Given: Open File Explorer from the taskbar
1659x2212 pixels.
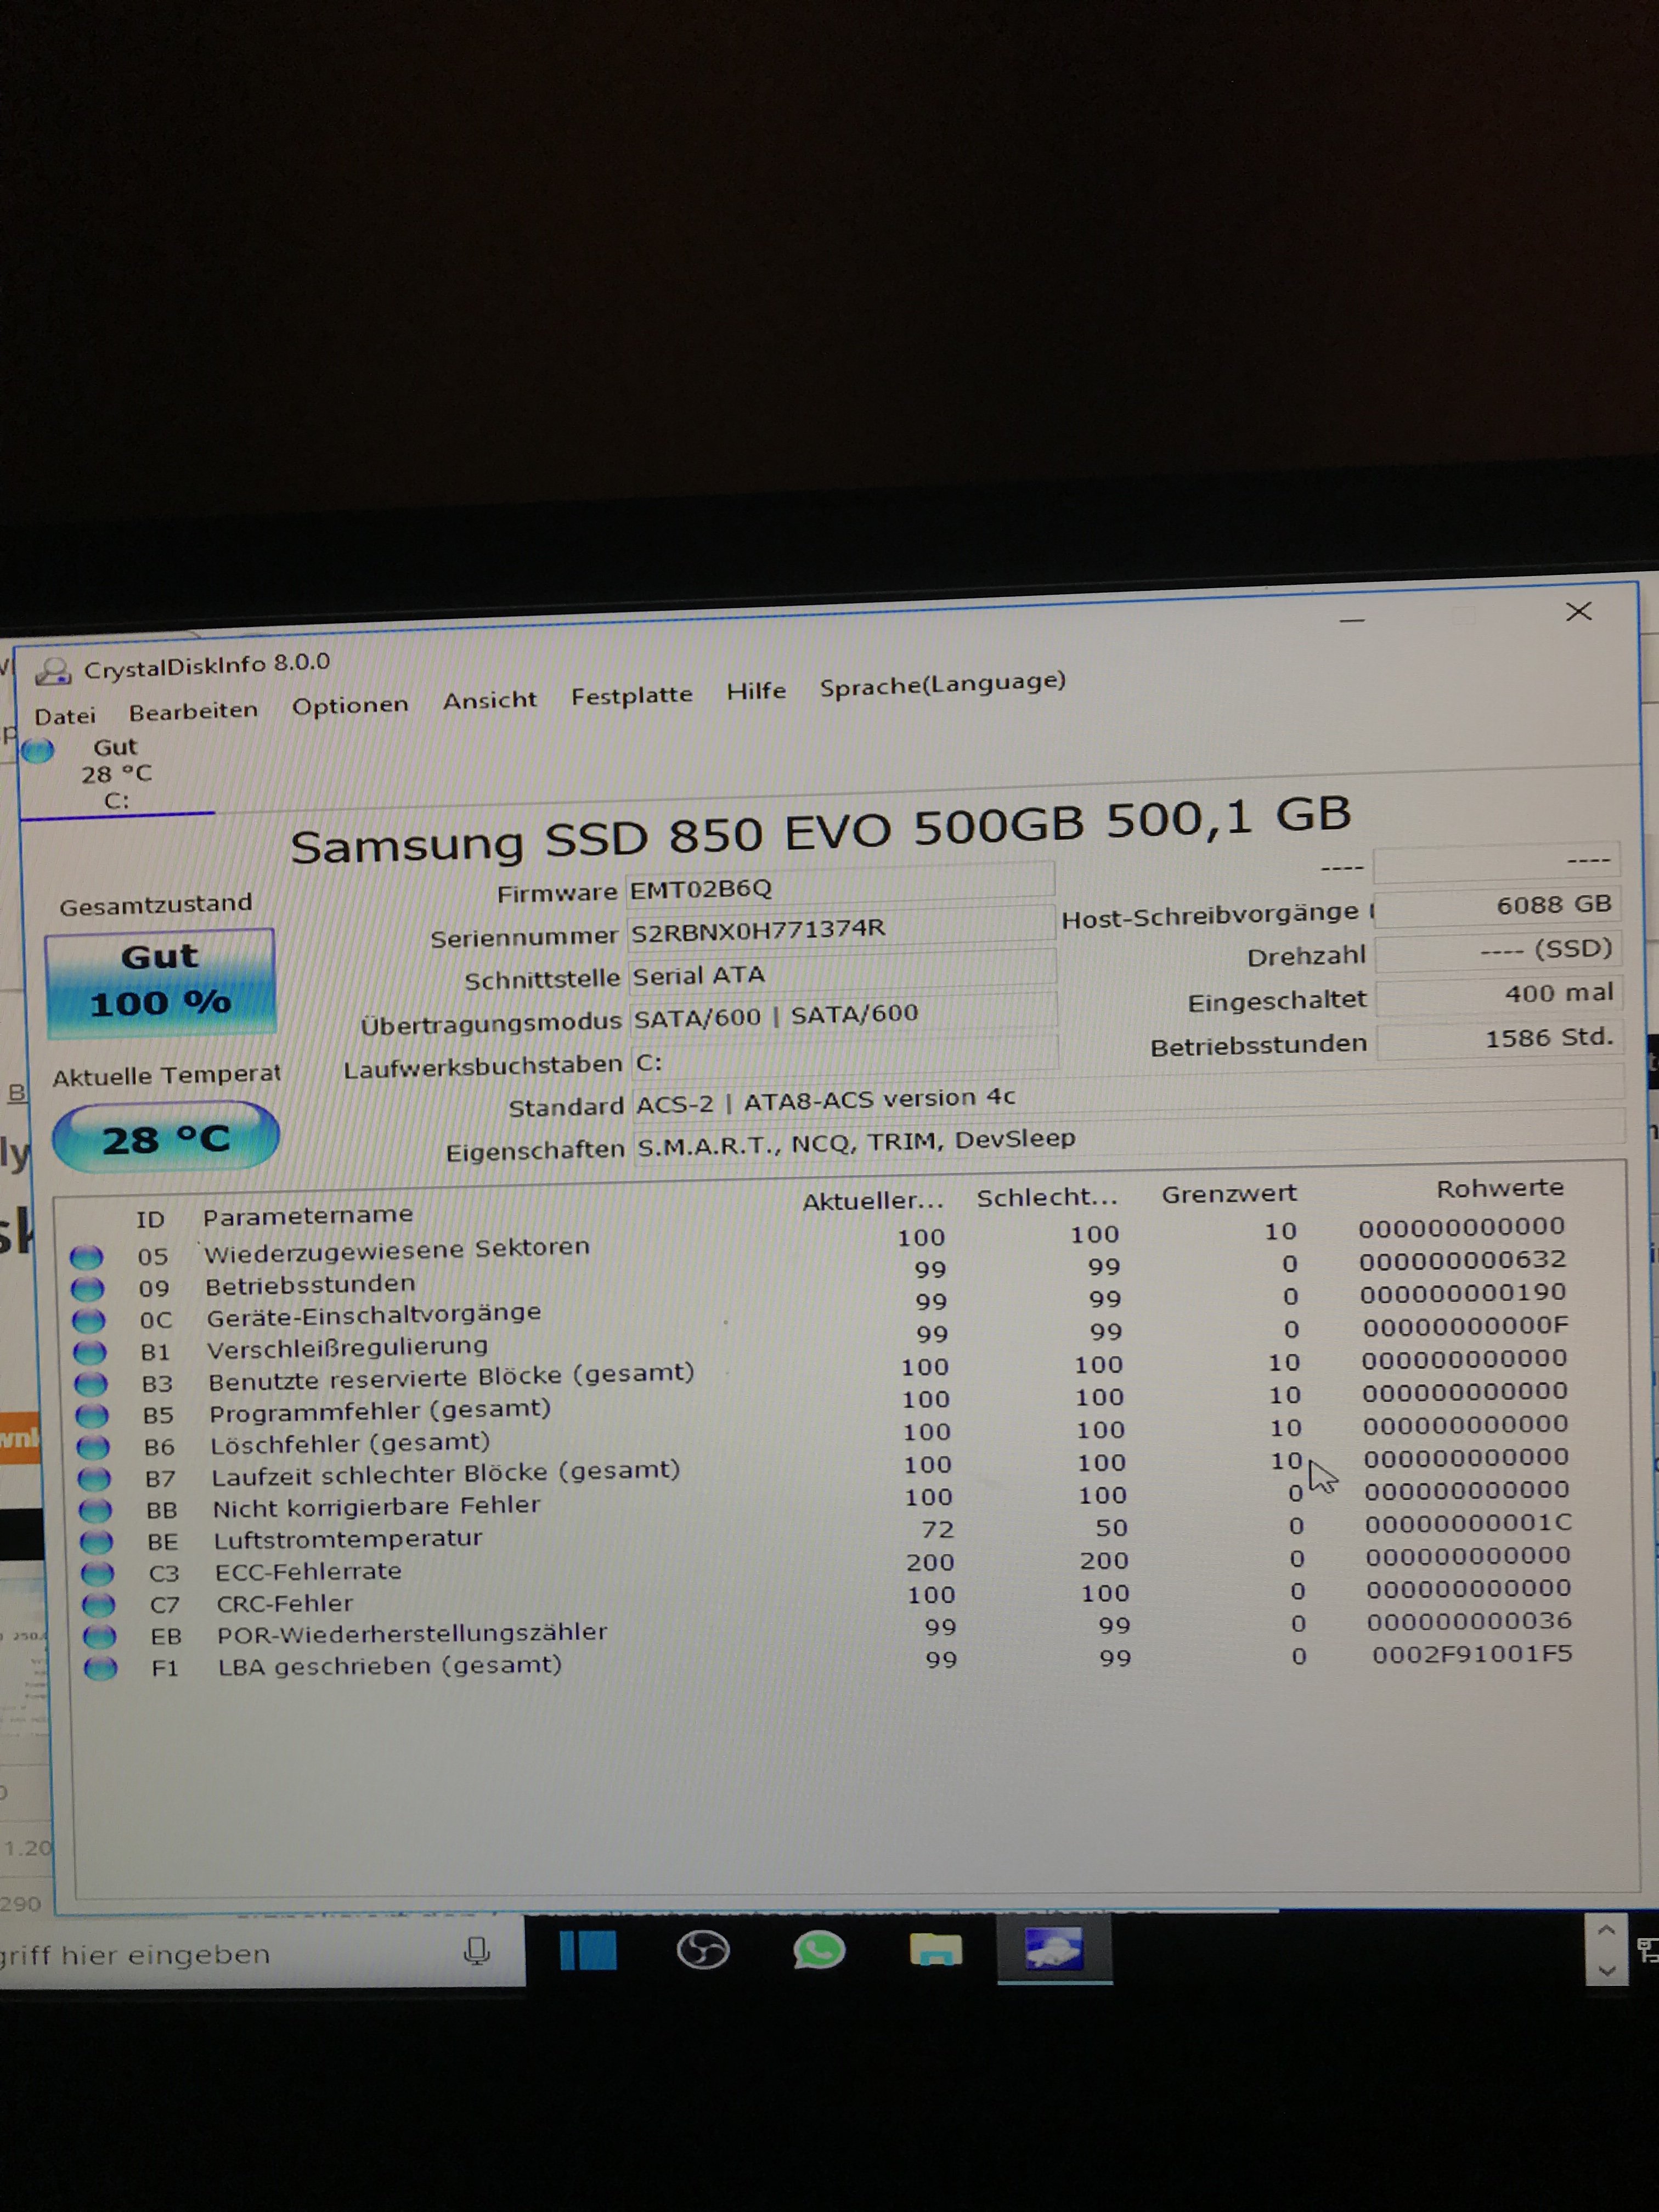Looking at the screenshot, I should (x=935, y=1950).
